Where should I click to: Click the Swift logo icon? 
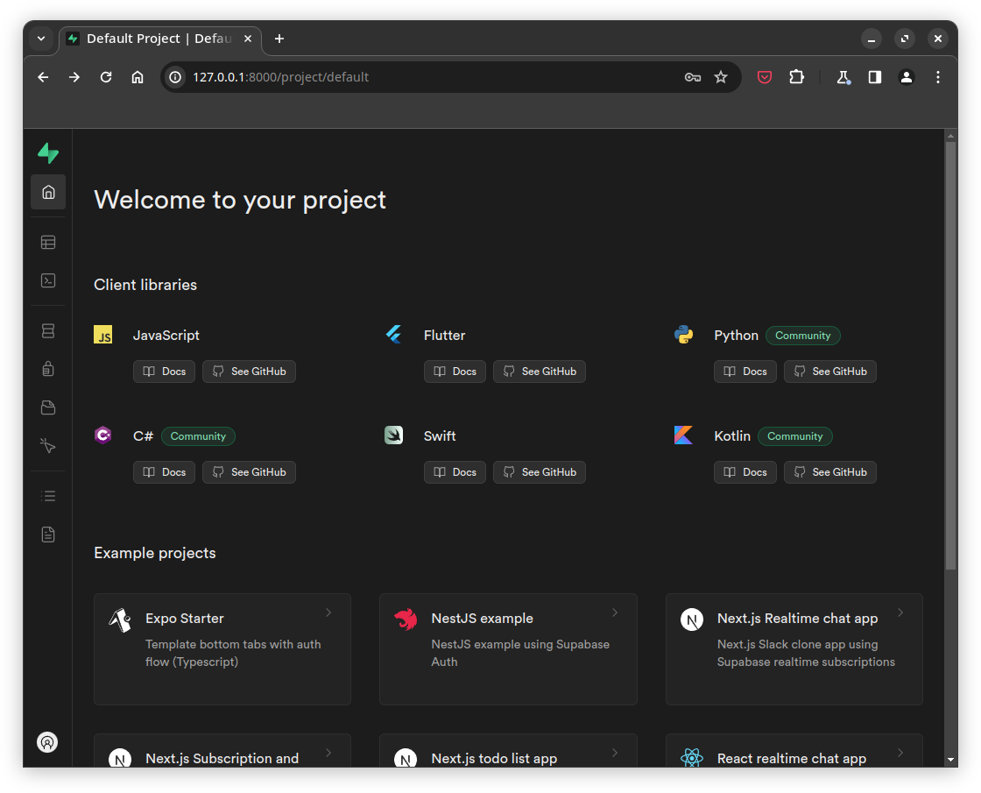point(393,435)
